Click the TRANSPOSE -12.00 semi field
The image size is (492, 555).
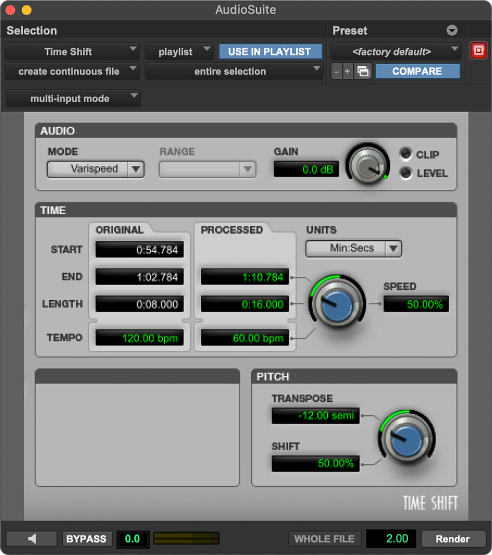(x=316, y=416)
